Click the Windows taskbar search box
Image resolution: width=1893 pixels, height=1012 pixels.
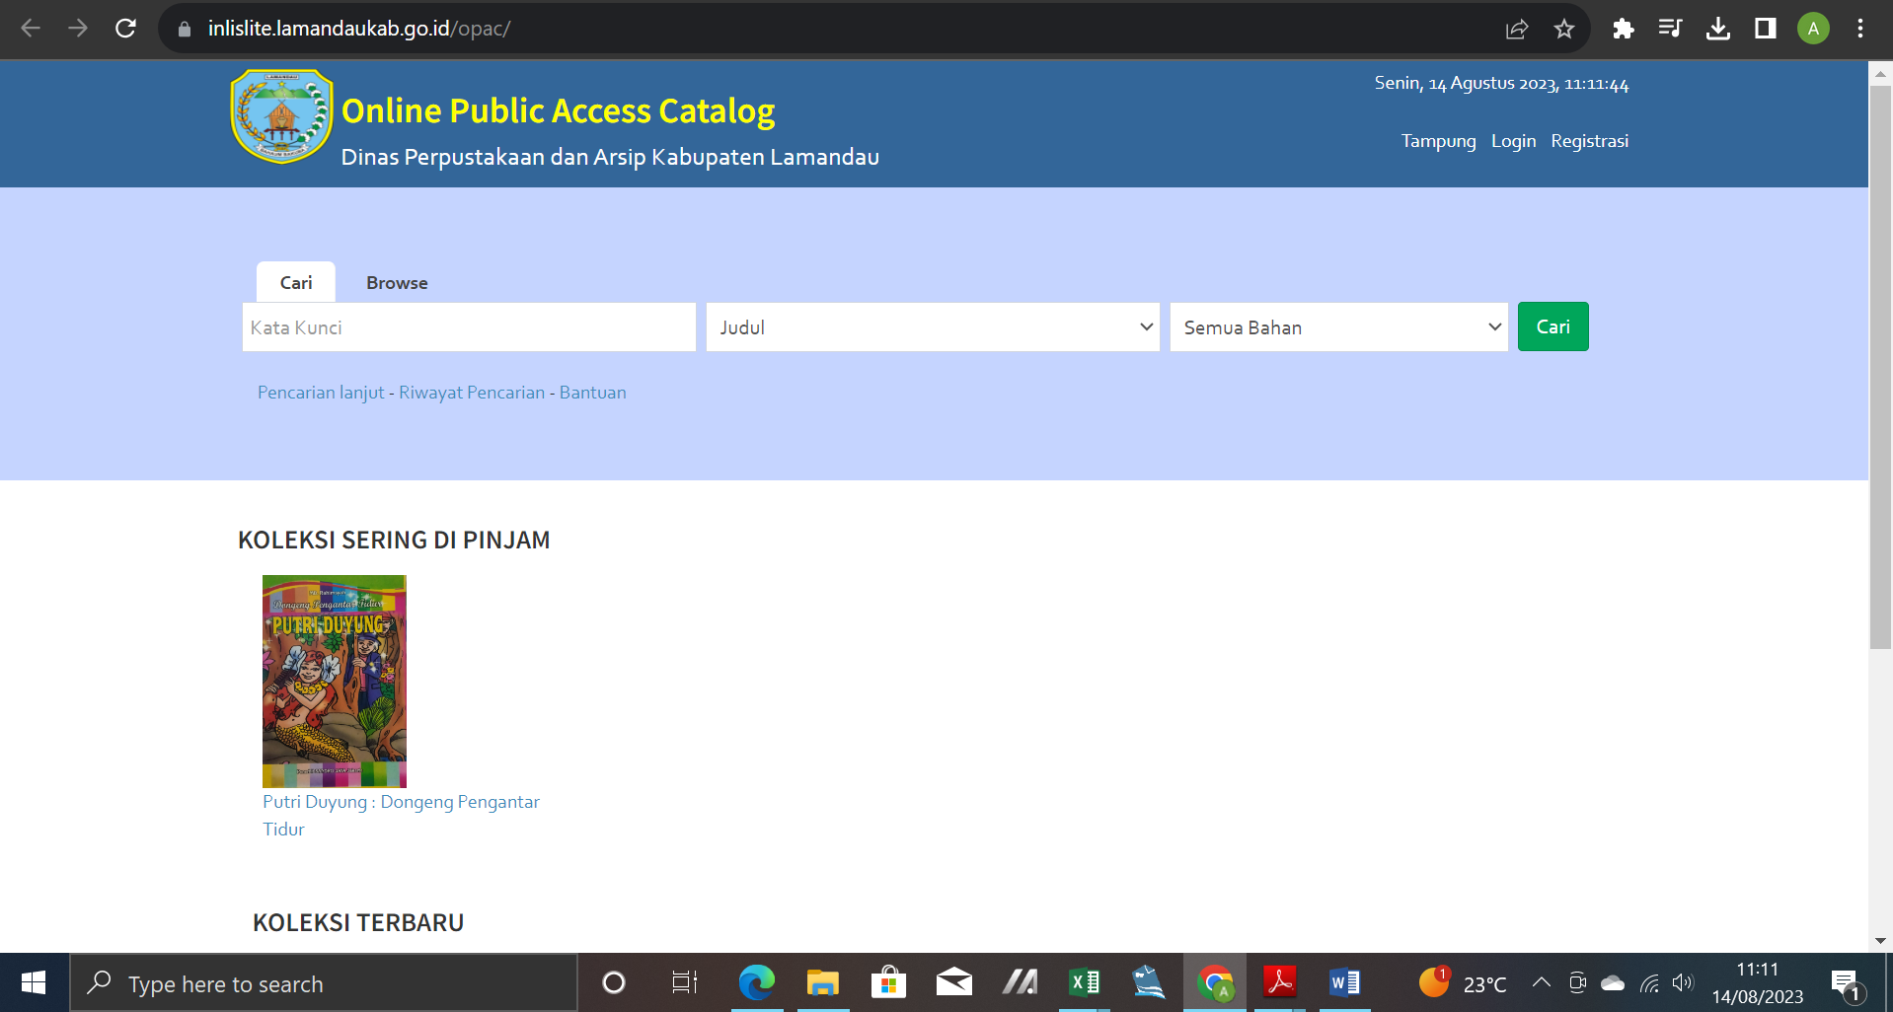(324, 982)
